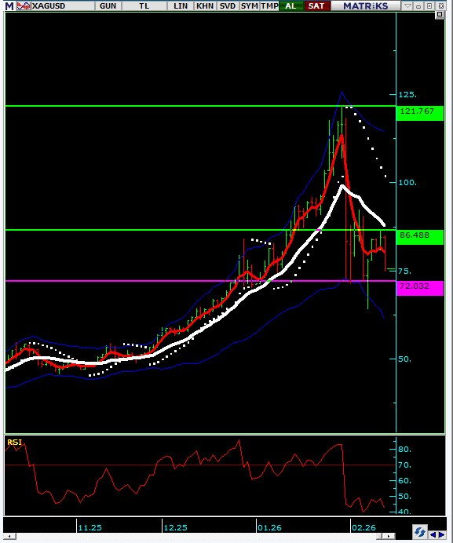Click the 100. price axis label
Viewport: 453px width, 543px height.
(407, 183)
